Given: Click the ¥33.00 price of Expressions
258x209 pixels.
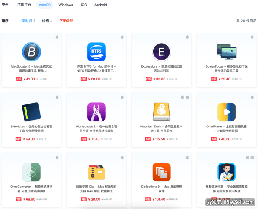Looking at the screenshot, I should (159, 79).
